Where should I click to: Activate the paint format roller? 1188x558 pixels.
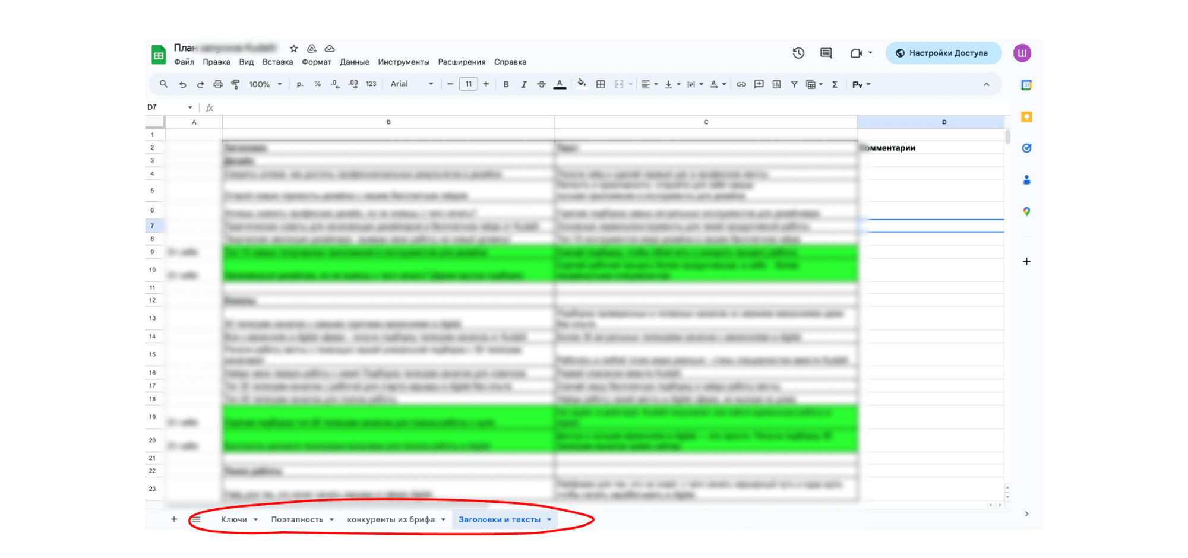236,84
